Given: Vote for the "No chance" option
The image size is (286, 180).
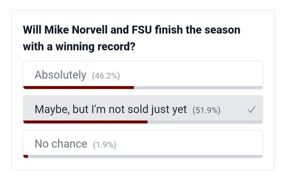Looking at the screenshot, I should 61,144.
